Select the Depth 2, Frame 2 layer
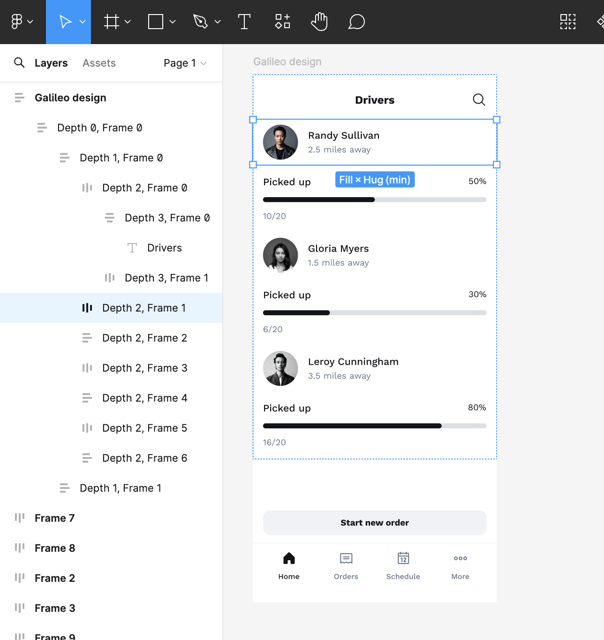The width and height of the screenshot is (604, 640). pos(111,338)
